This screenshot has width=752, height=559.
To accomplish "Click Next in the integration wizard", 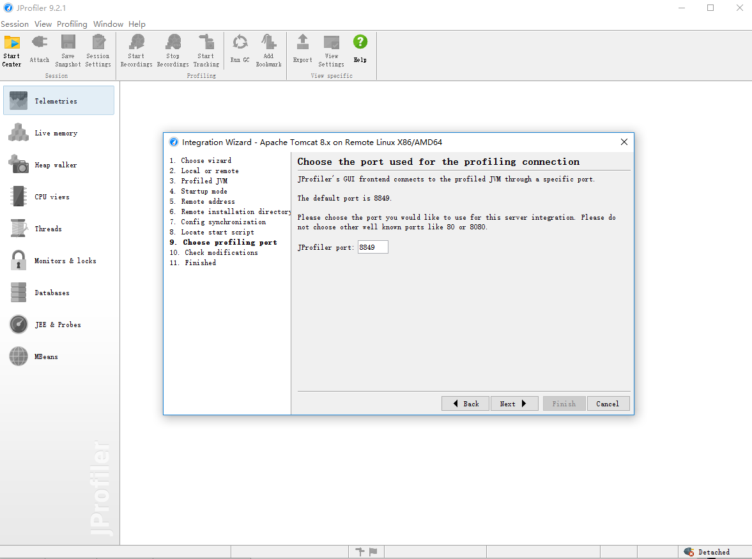I will [x=514, y=404].
